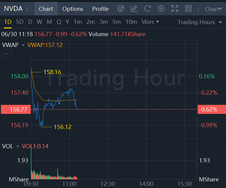Expand chart to fullscreen
The height and width of the screenshot is (188, 226).
pos(175,9)
